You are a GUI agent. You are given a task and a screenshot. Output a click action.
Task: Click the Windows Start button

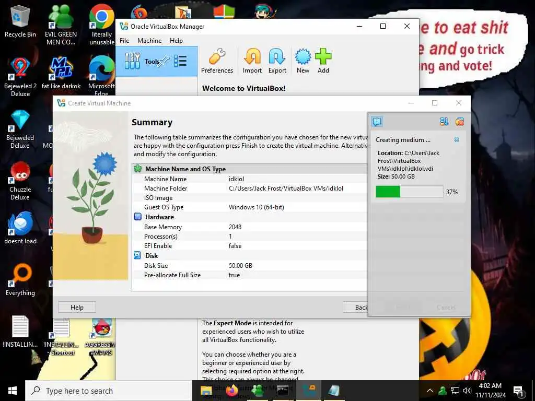coord(13,391)
